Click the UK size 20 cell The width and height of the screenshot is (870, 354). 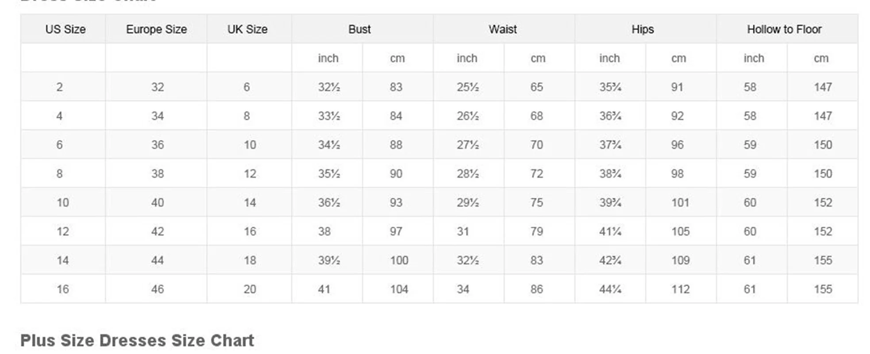250,289
